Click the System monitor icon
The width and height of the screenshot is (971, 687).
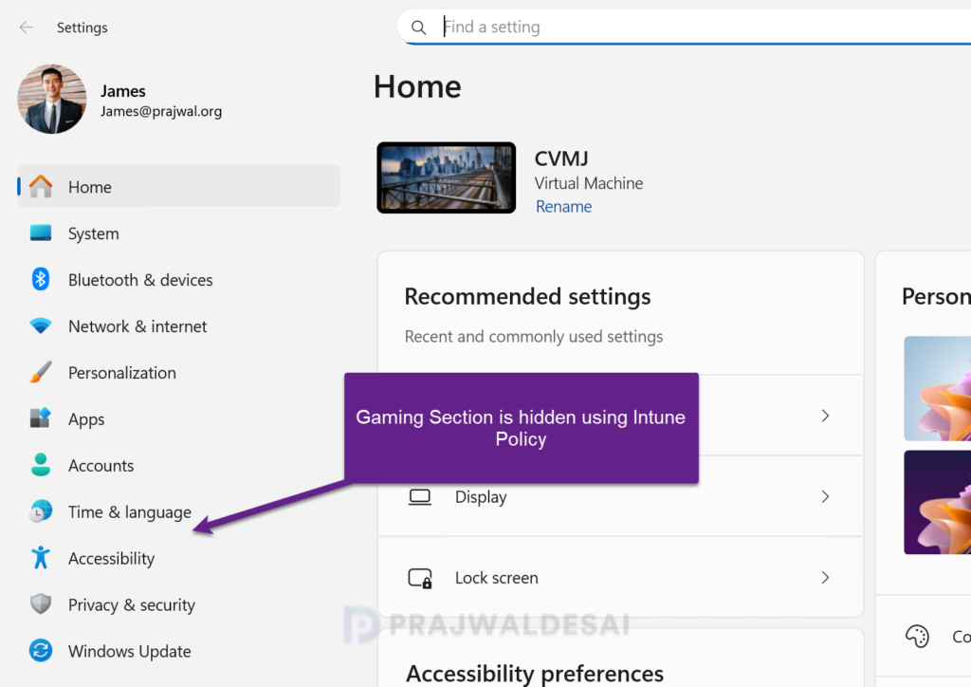(x=41, y=232)
